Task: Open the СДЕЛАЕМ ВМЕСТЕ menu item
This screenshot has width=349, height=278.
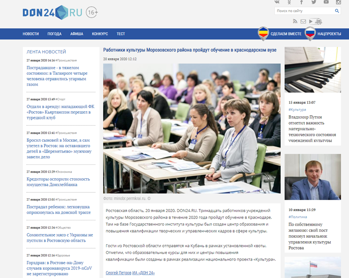Action: (x=286, y=34)
